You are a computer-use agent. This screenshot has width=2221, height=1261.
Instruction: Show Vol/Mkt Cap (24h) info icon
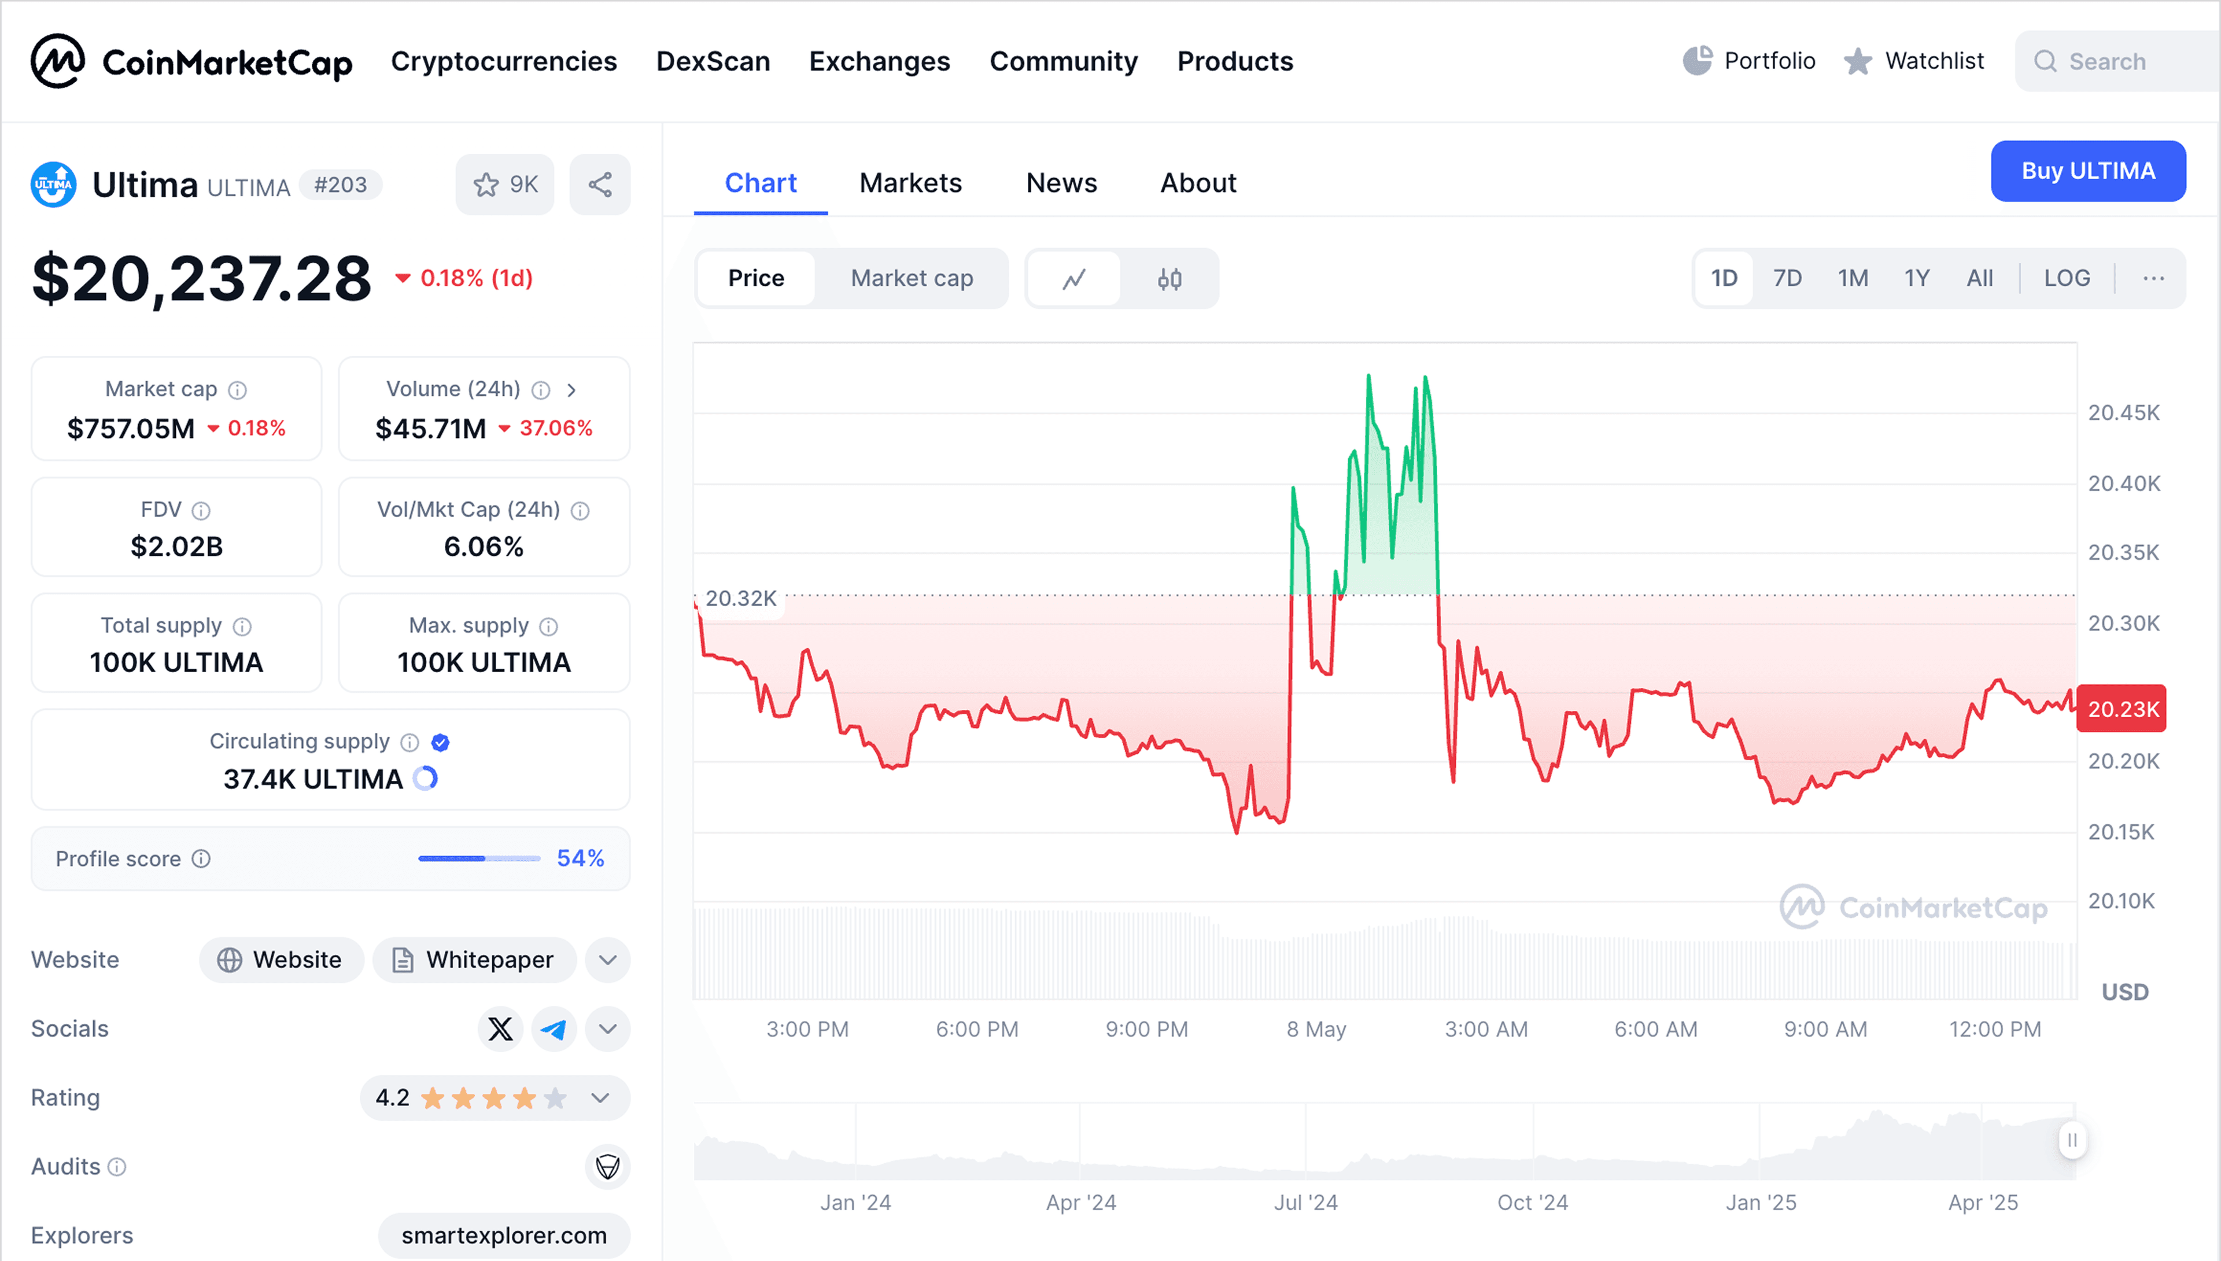click(580, 511)
